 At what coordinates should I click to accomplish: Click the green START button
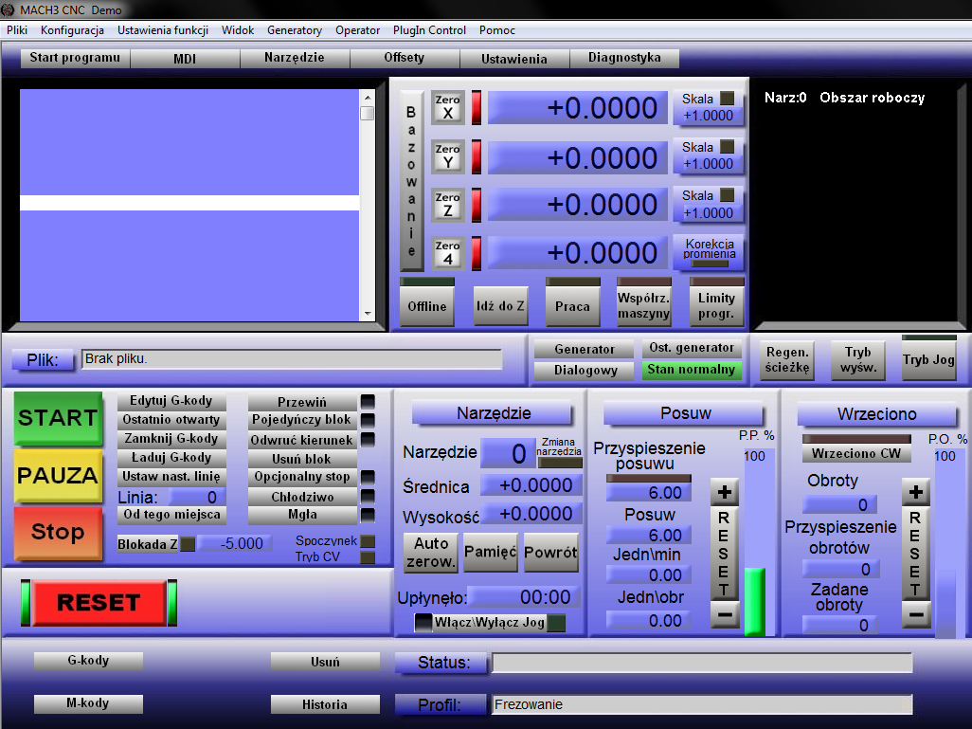[58, 417]
